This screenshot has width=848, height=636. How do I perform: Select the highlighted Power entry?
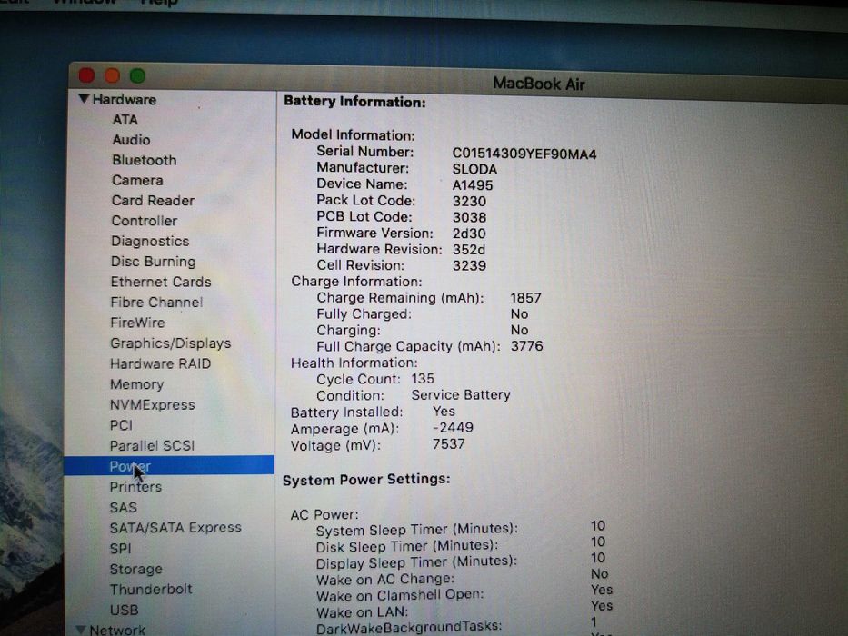[169, 465]
